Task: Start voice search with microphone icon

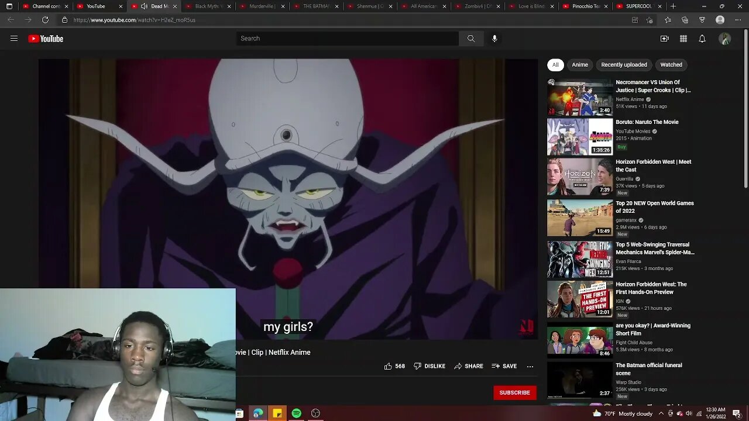Action: (494, 39)
